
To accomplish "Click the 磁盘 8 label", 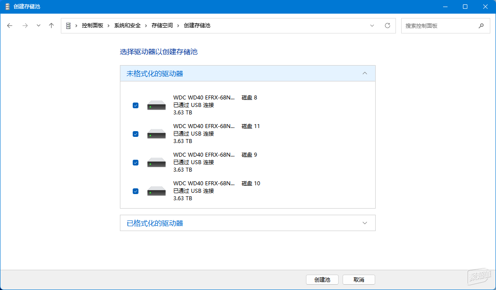I will coord(249,98).
